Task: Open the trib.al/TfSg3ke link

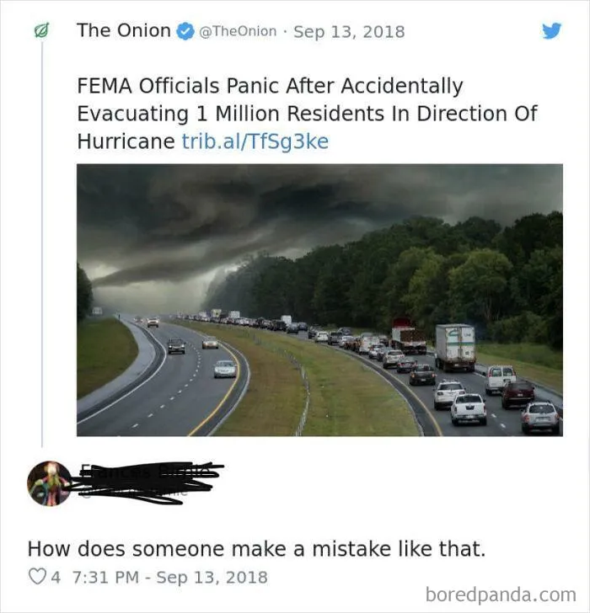Action: (x=255, y=141)
